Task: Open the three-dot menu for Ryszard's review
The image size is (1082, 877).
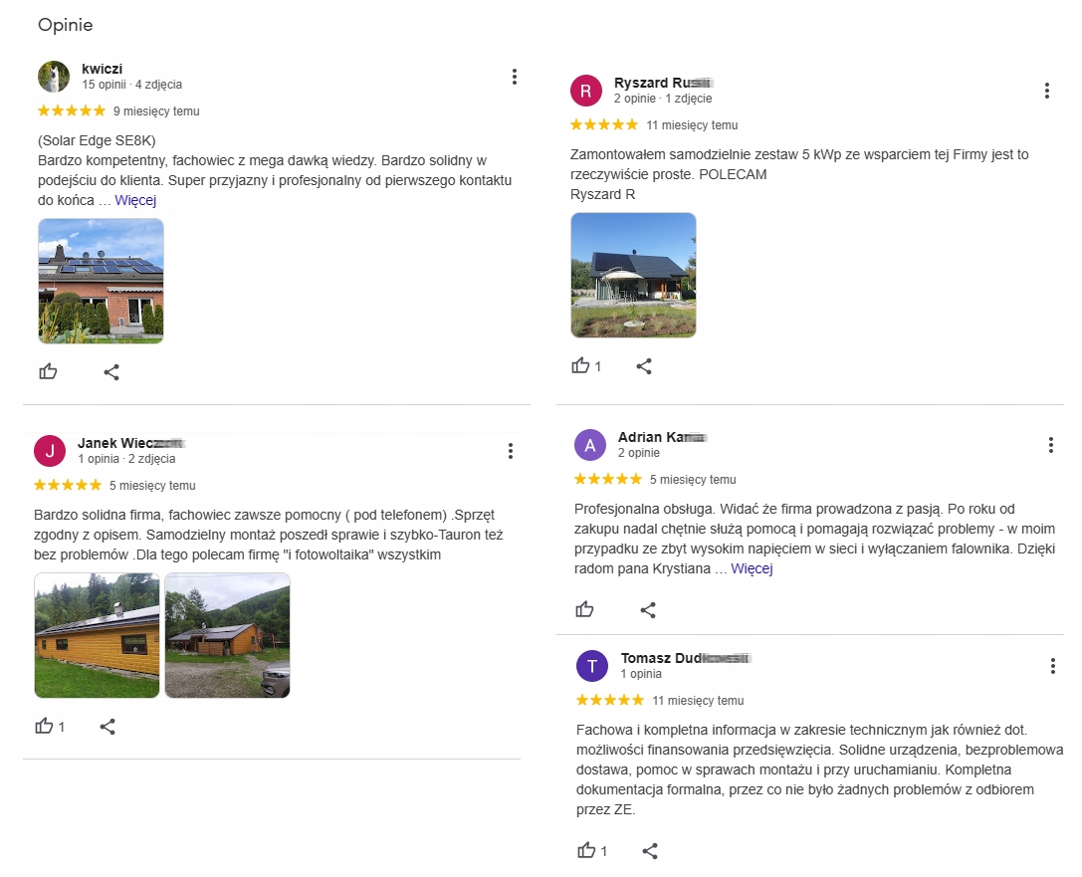Action: pyautogui.click(x=1046, y=91)
